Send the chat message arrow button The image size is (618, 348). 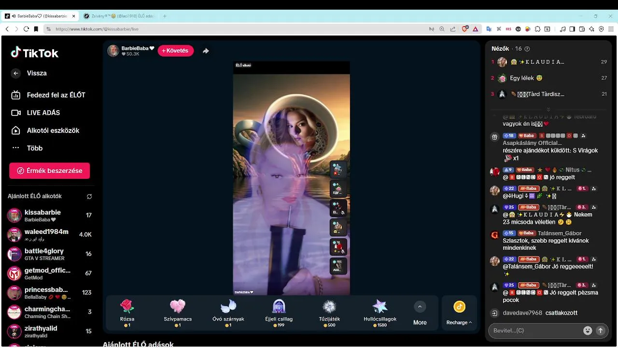point(601,331)
